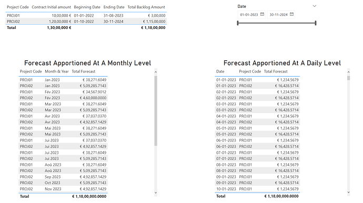The image size is (363, 203).
Task: Click daily table scroll down arrow
Action: [x=348, y=192]
